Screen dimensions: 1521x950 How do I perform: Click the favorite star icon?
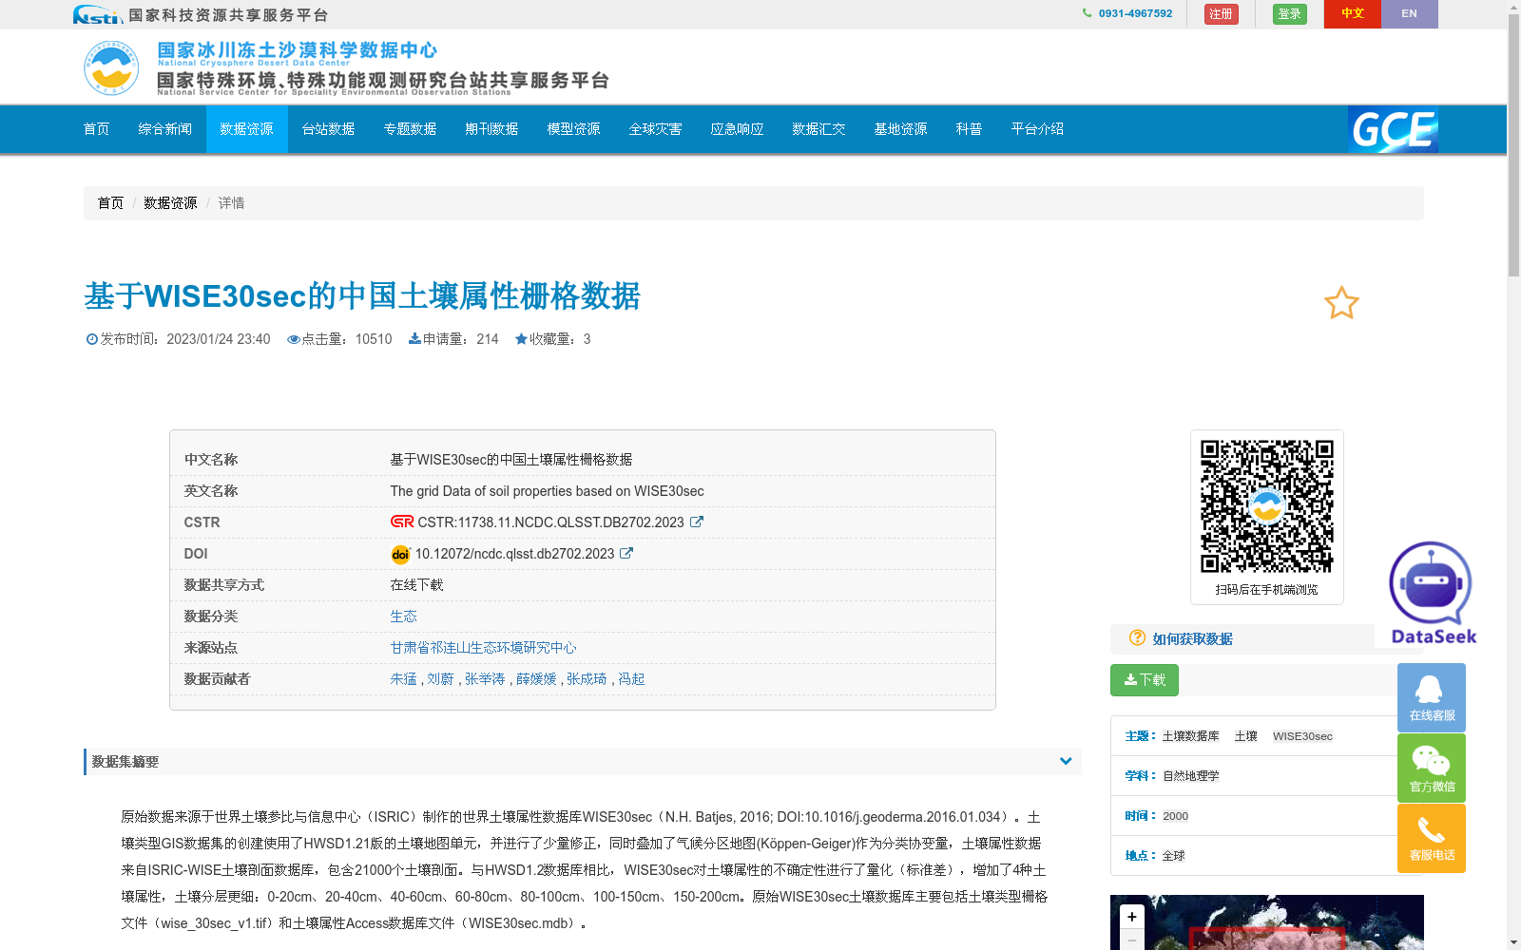pos(1341,303)
